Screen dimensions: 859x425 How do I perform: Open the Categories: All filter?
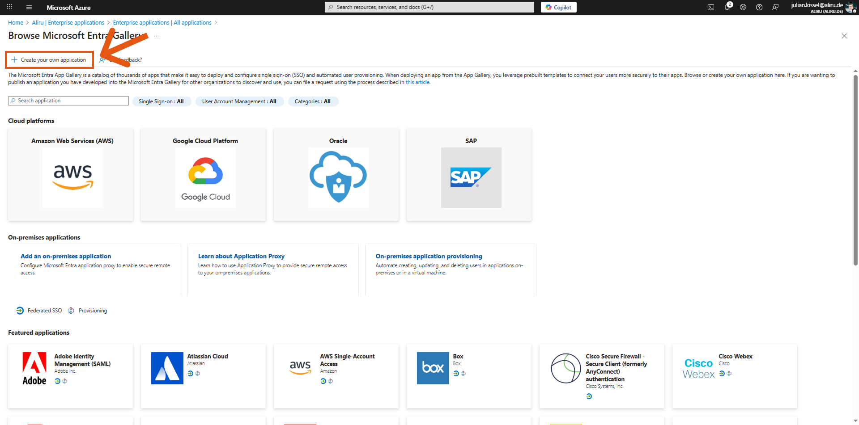pyautogui.click(x=313, y=101)
